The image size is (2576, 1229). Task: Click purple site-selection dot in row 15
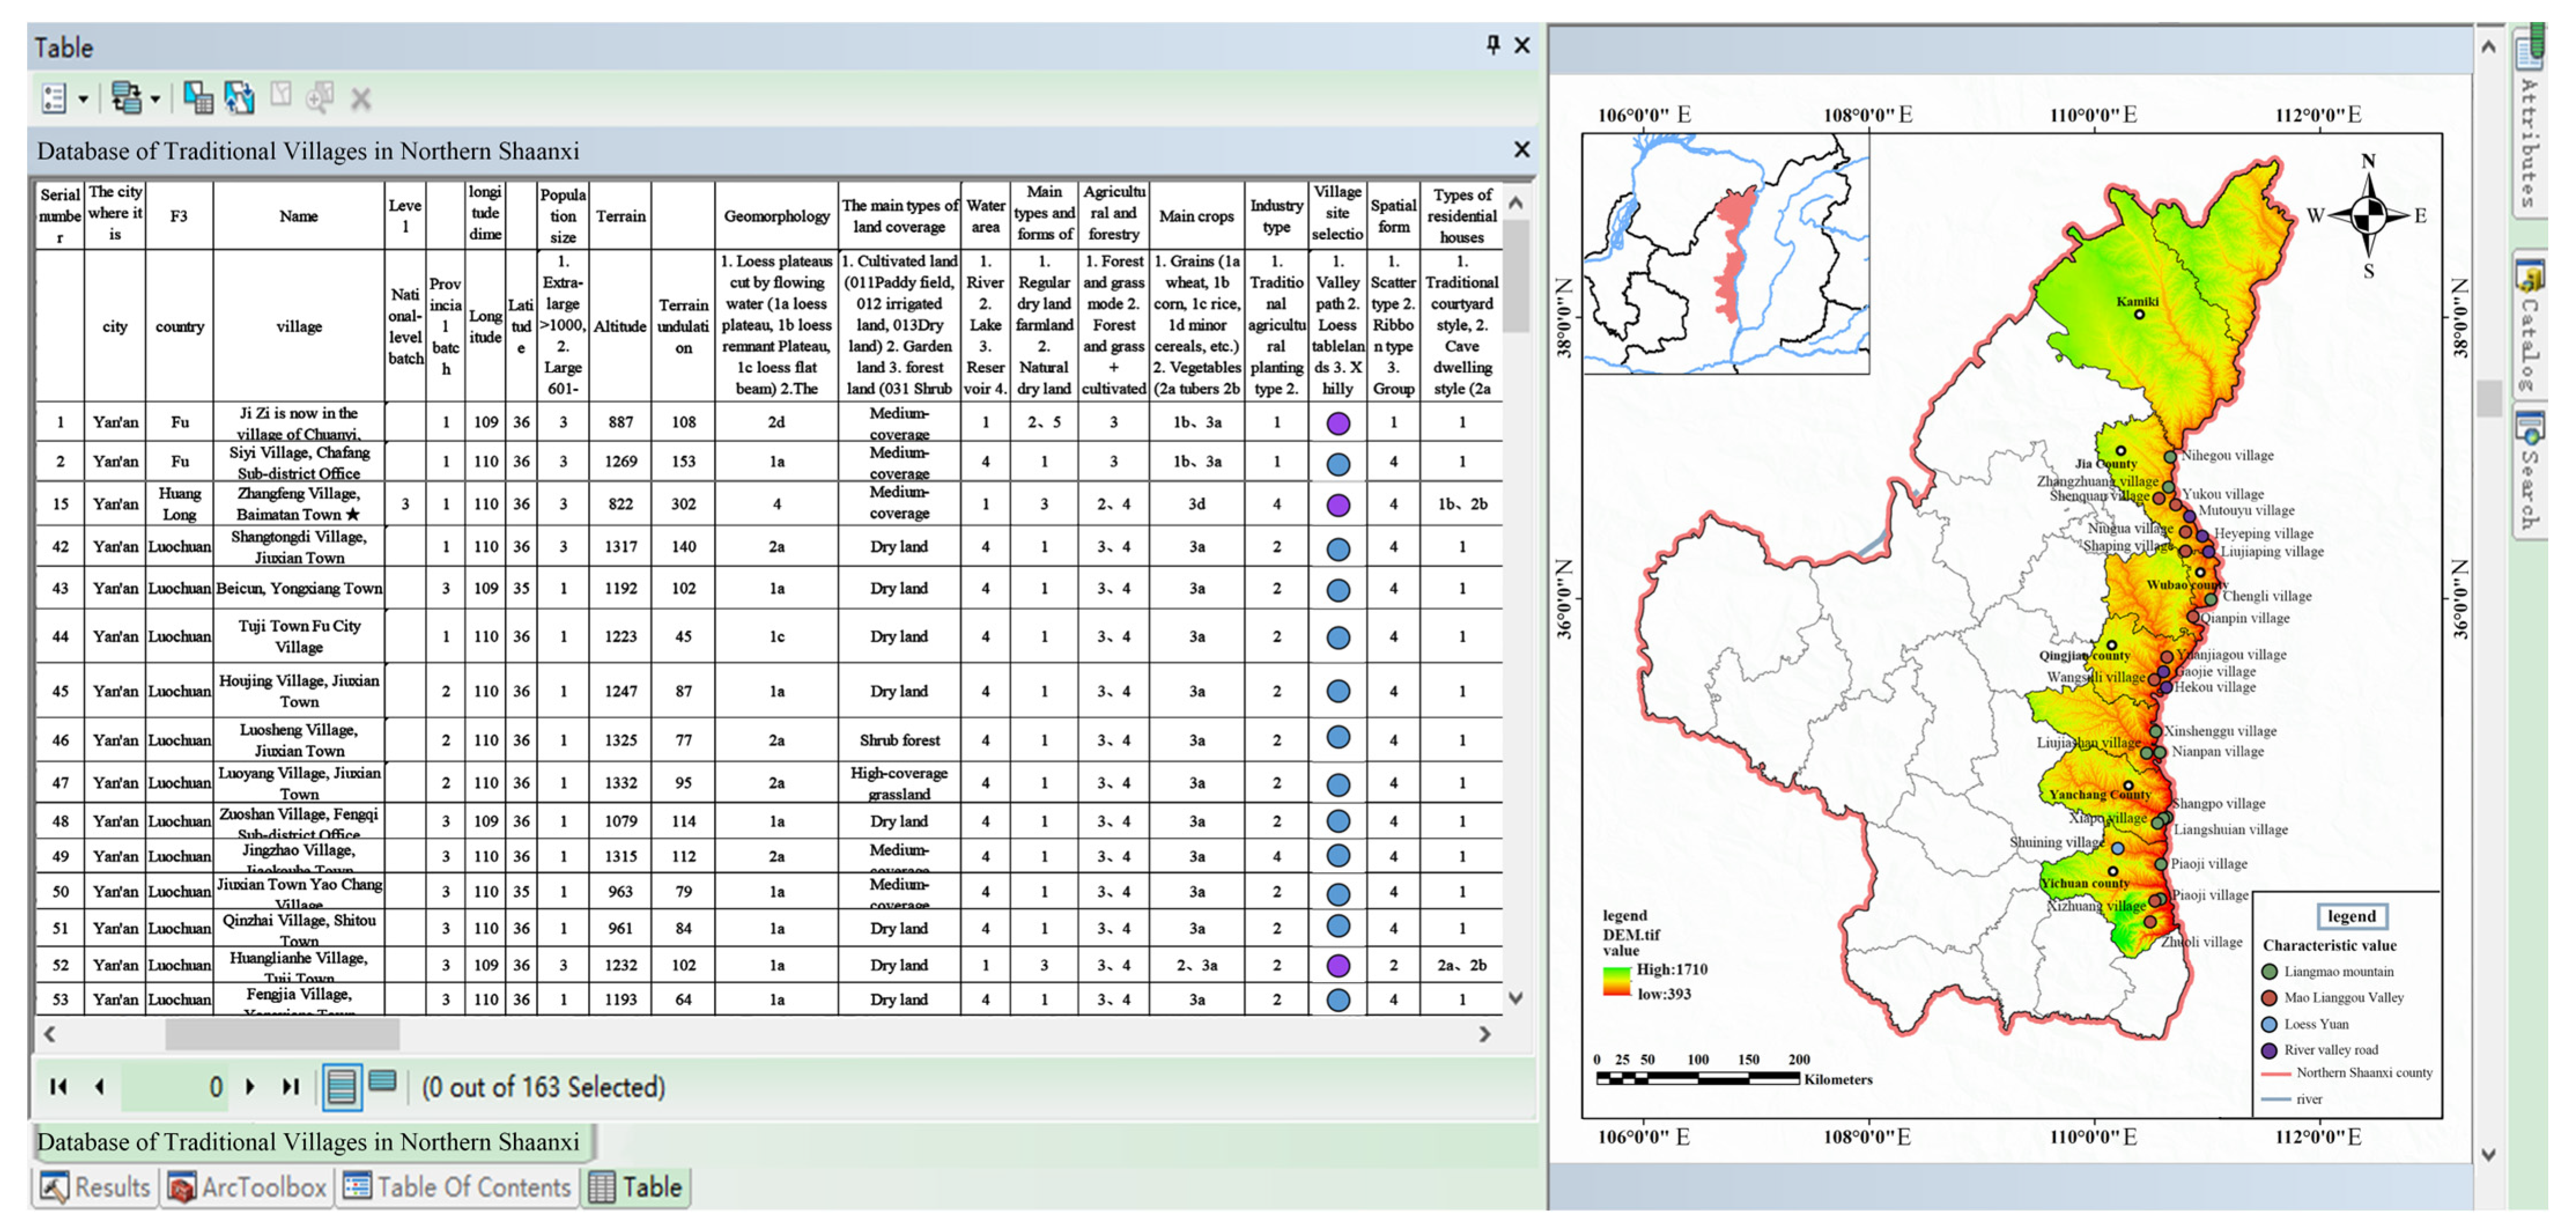pyautogui.click(x=1338, y=505)
